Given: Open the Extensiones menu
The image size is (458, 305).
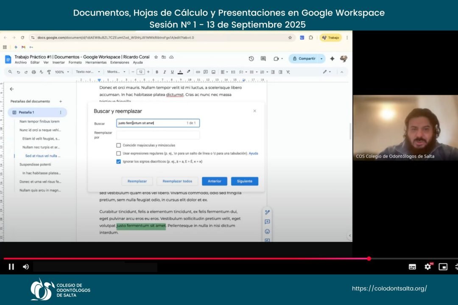Looking at the screenshot, I should (x=120, y=62).
